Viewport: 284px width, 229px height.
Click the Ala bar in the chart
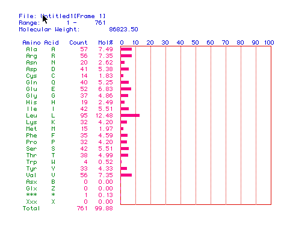tap(126, 49)
